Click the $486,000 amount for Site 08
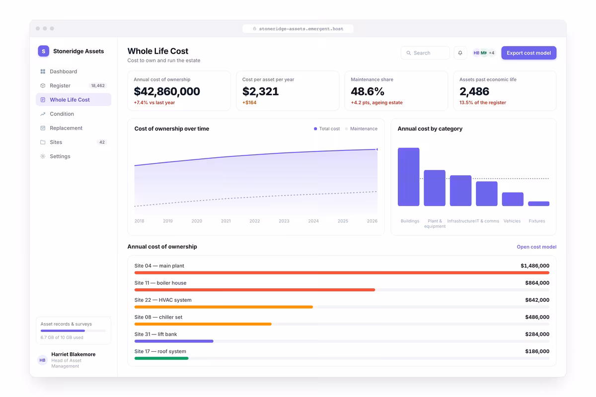 tap(537, 317)
